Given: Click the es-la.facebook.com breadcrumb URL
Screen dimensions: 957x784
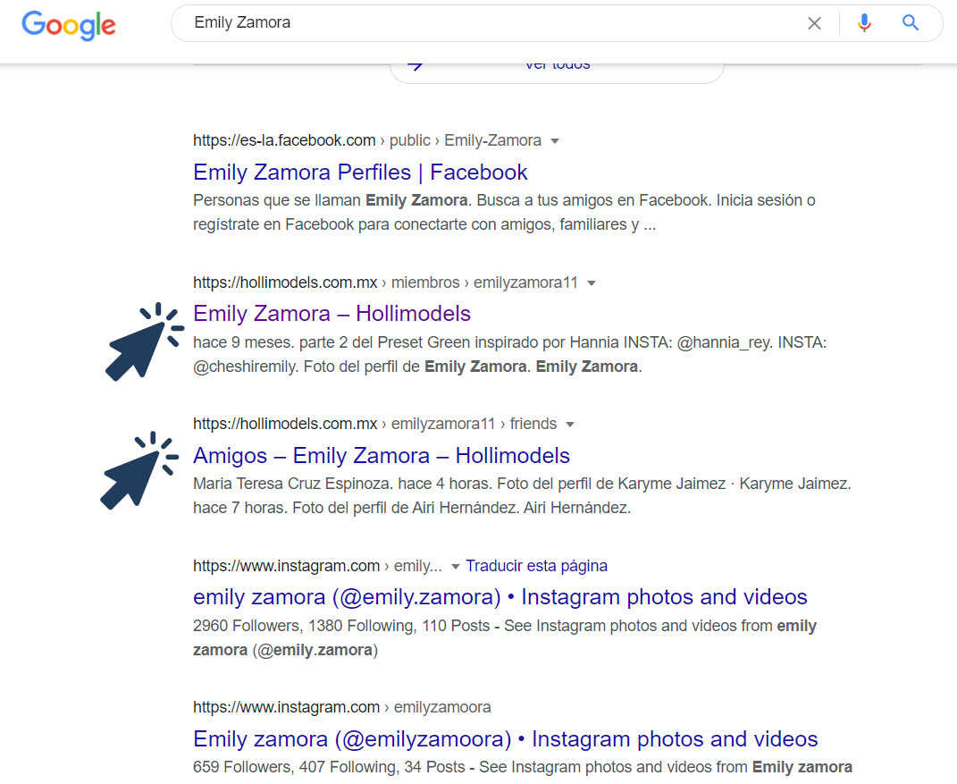Looking at the screenshot, I should 367,140.
